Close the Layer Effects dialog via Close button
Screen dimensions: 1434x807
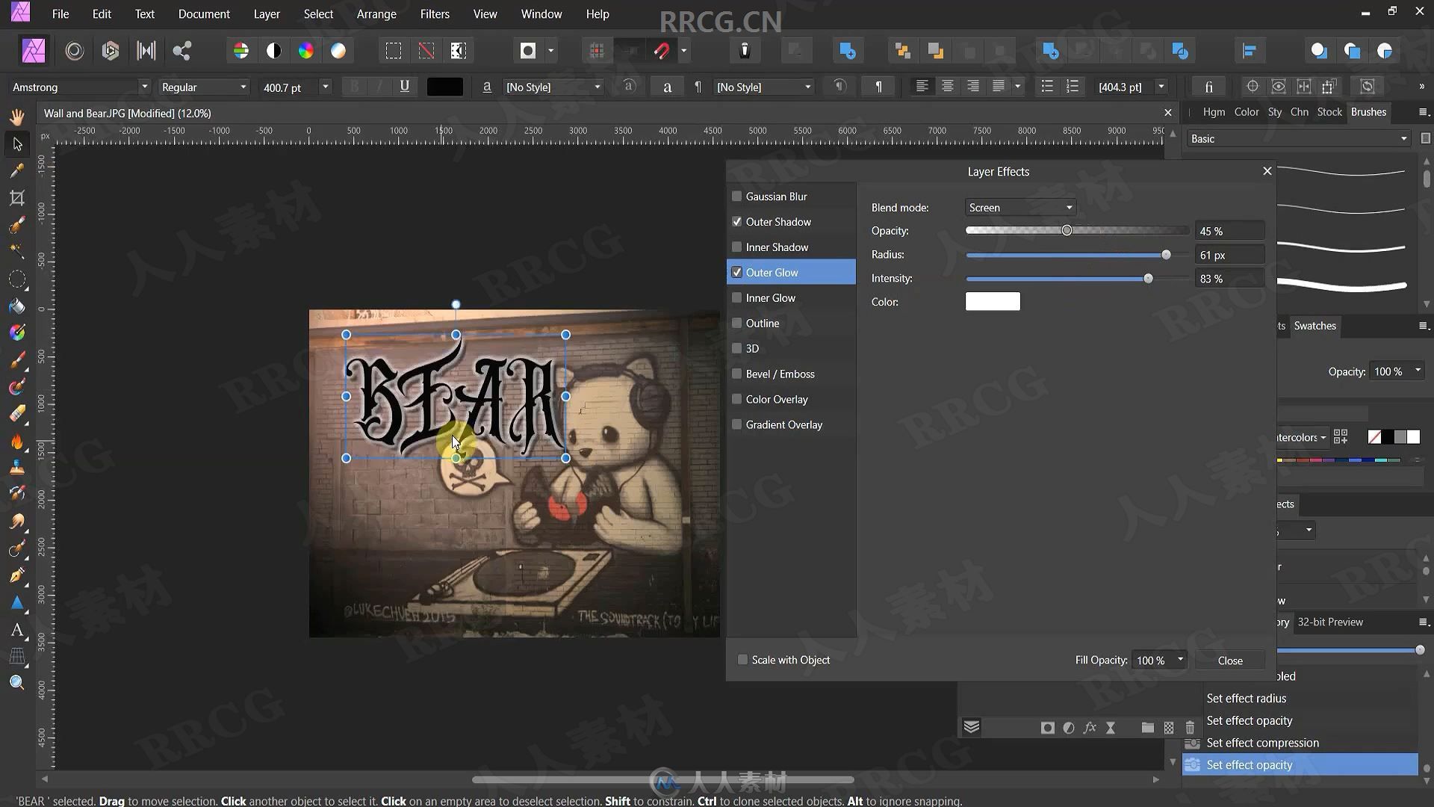coord(1230,661)
